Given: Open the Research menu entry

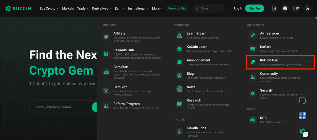Looking at the screenshot, I should pos(205,104).
